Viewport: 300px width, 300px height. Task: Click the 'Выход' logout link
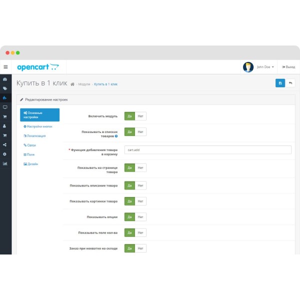click(x=288, y=67)
